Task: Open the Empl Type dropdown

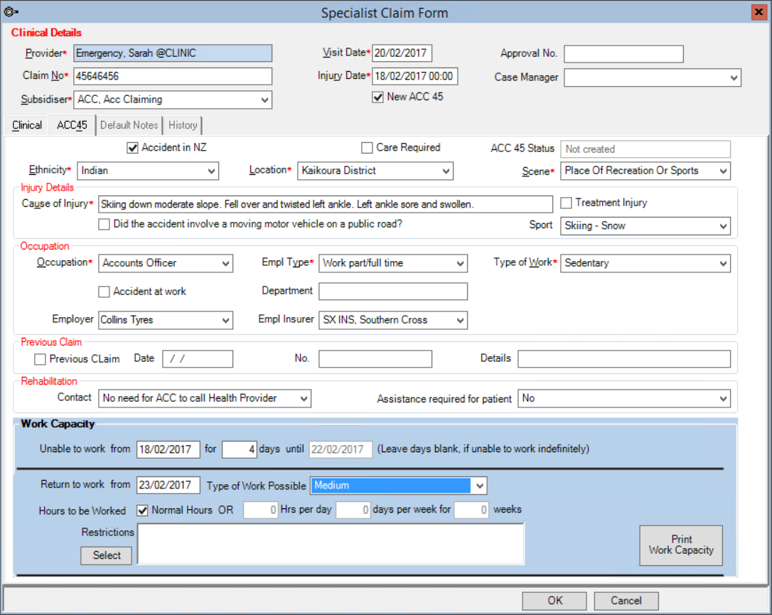Action: point(460,264)
